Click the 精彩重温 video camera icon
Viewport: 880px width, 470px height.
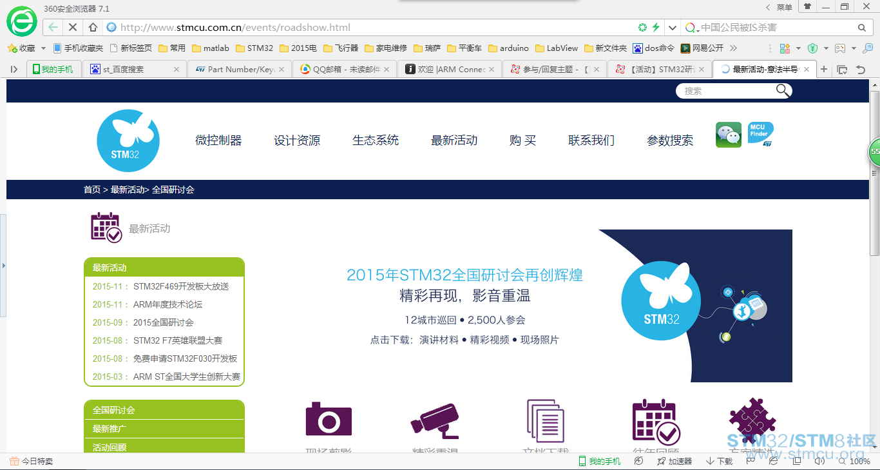(x=435, y=420)
